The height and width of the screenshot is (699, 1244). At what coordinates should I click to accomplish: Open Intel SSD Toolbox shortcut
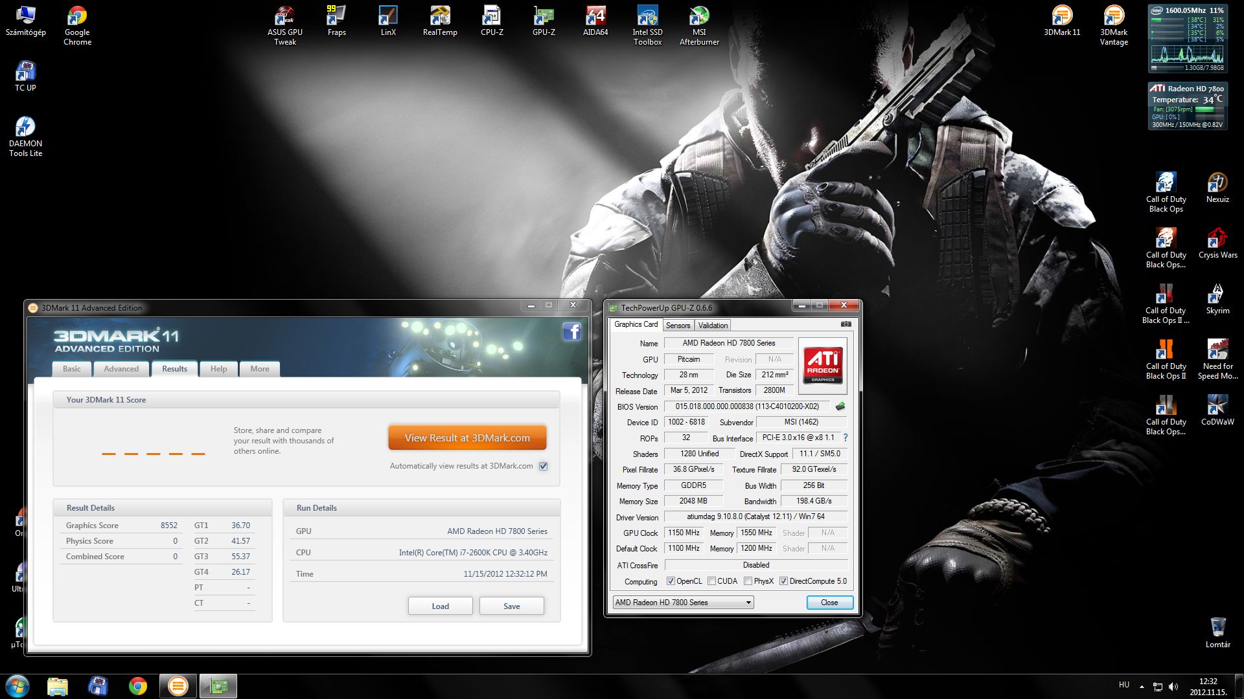pos(647,26)
